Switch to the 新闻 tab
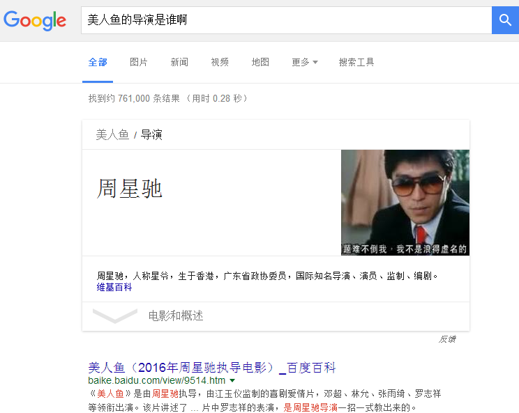This screenshot has width=519, height=413. click(179, 62)
